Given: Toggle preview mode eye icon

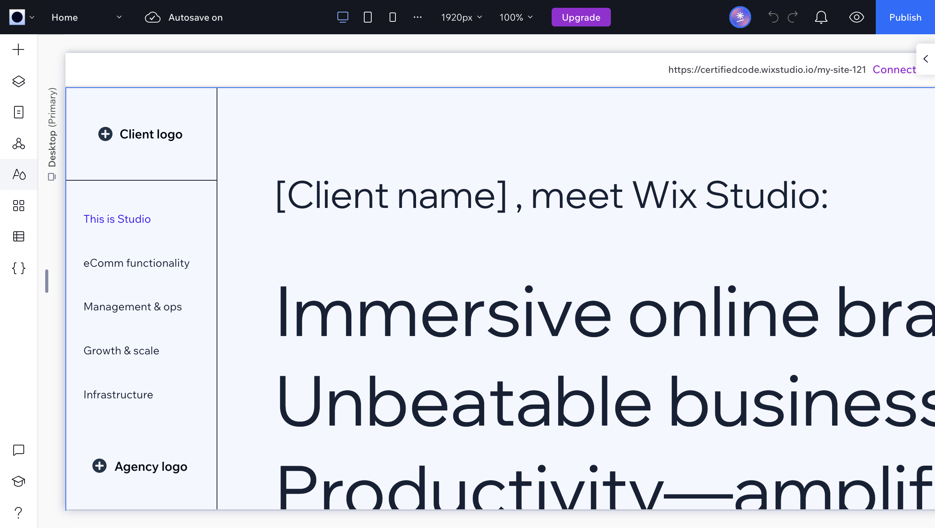Looking at the screenshot, I should [x=856, y=17].
